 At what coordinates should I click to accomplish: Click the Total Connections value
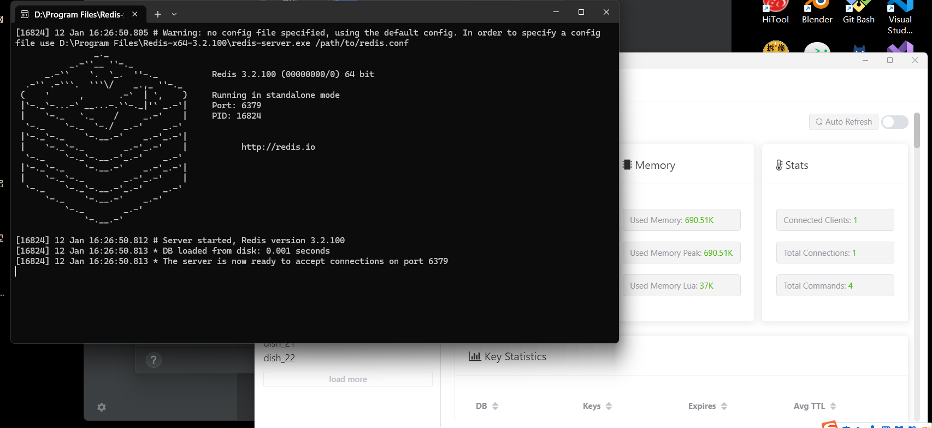(x=854, y=253)
